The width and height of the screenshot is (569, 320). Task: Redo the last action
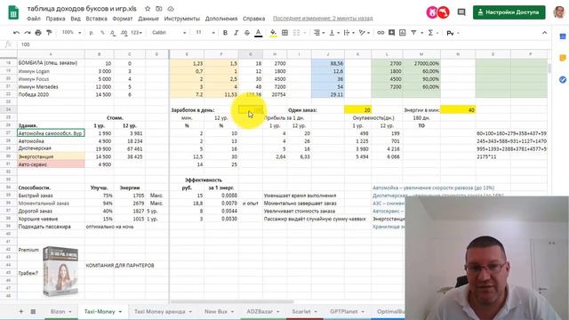click(x=28, y=33)
